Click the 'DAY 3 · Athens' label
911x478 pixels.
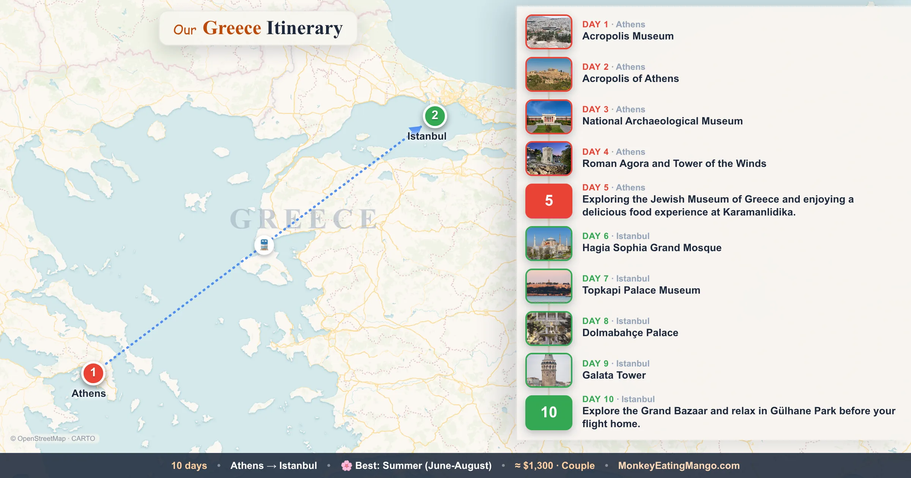tap(613, 109)
